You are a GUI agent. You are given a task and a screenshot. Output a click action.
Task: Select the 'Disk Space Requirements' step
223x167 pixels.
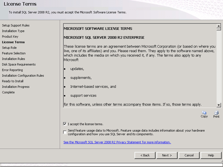(x=19, y=64)
